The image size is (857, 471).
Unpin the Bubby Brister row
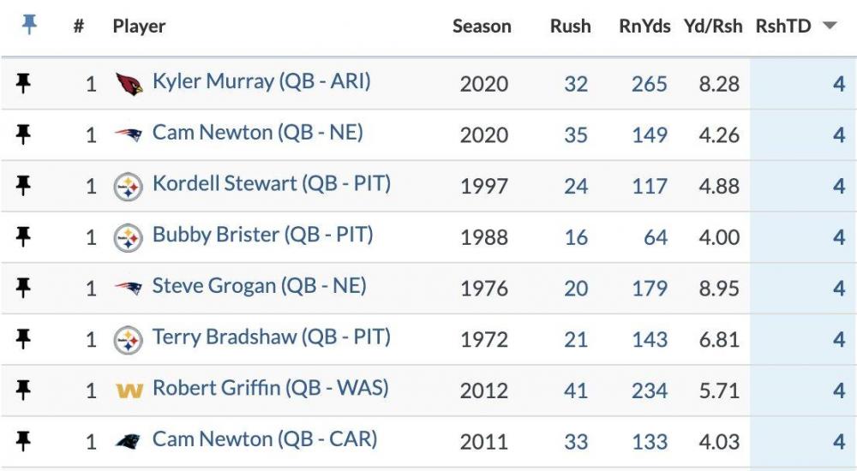[24, 237]
